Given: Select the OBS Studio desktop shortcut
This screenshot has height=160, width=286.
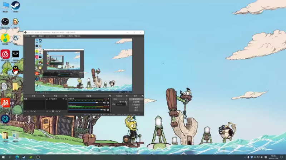Looking at the screenshot, I should tap(5, 23).
